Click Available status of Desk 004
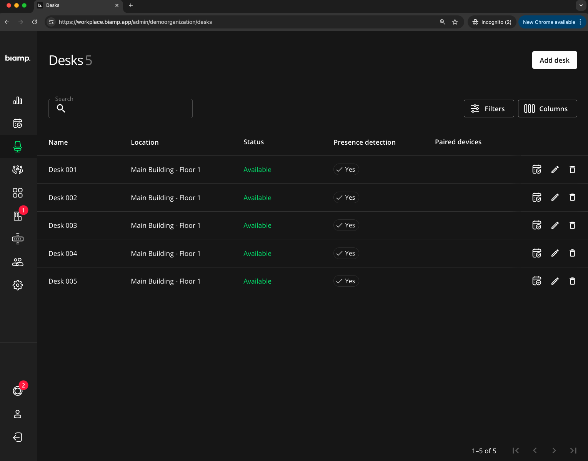 point(257,254)
